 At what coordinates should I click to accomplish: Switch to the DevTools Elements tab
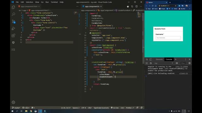159,59
